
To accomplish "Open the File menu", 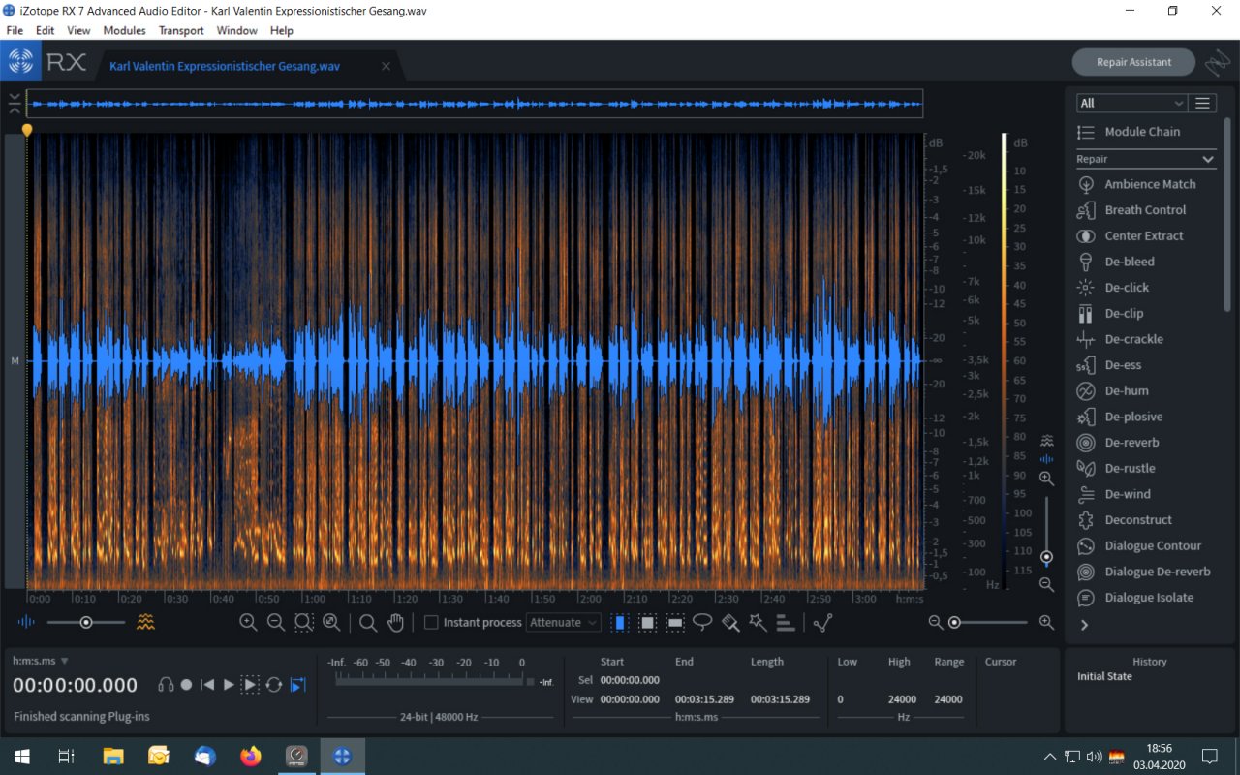I will tap(15, 30).
